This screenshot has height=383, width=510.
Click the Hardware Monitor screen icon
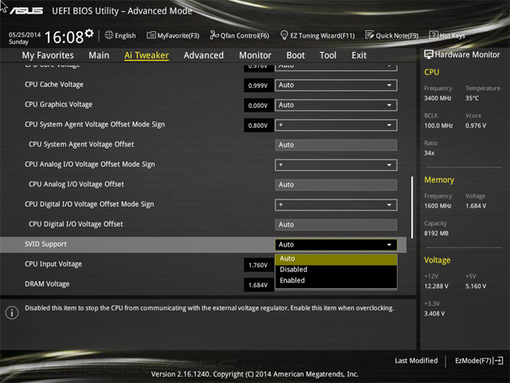pos(429,54)
